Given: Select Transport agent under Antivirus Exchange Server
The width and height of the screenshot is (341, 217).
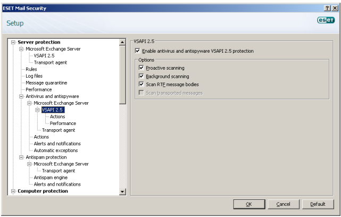Looking at the screenshot, I should click(59, 130).
